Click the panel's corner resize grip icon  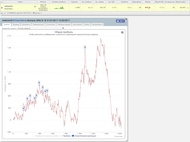pos(126,140)
